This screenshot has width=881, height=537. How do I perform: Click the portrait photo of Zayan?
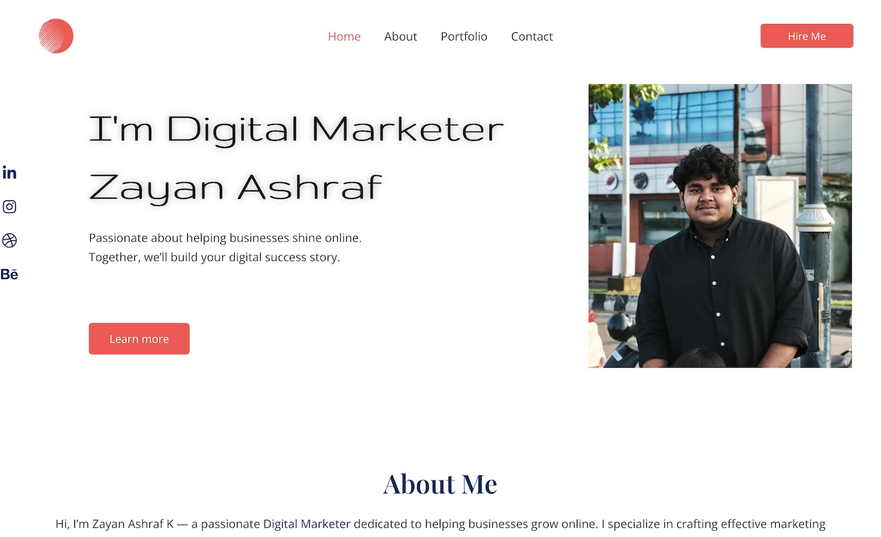(720, 226)
